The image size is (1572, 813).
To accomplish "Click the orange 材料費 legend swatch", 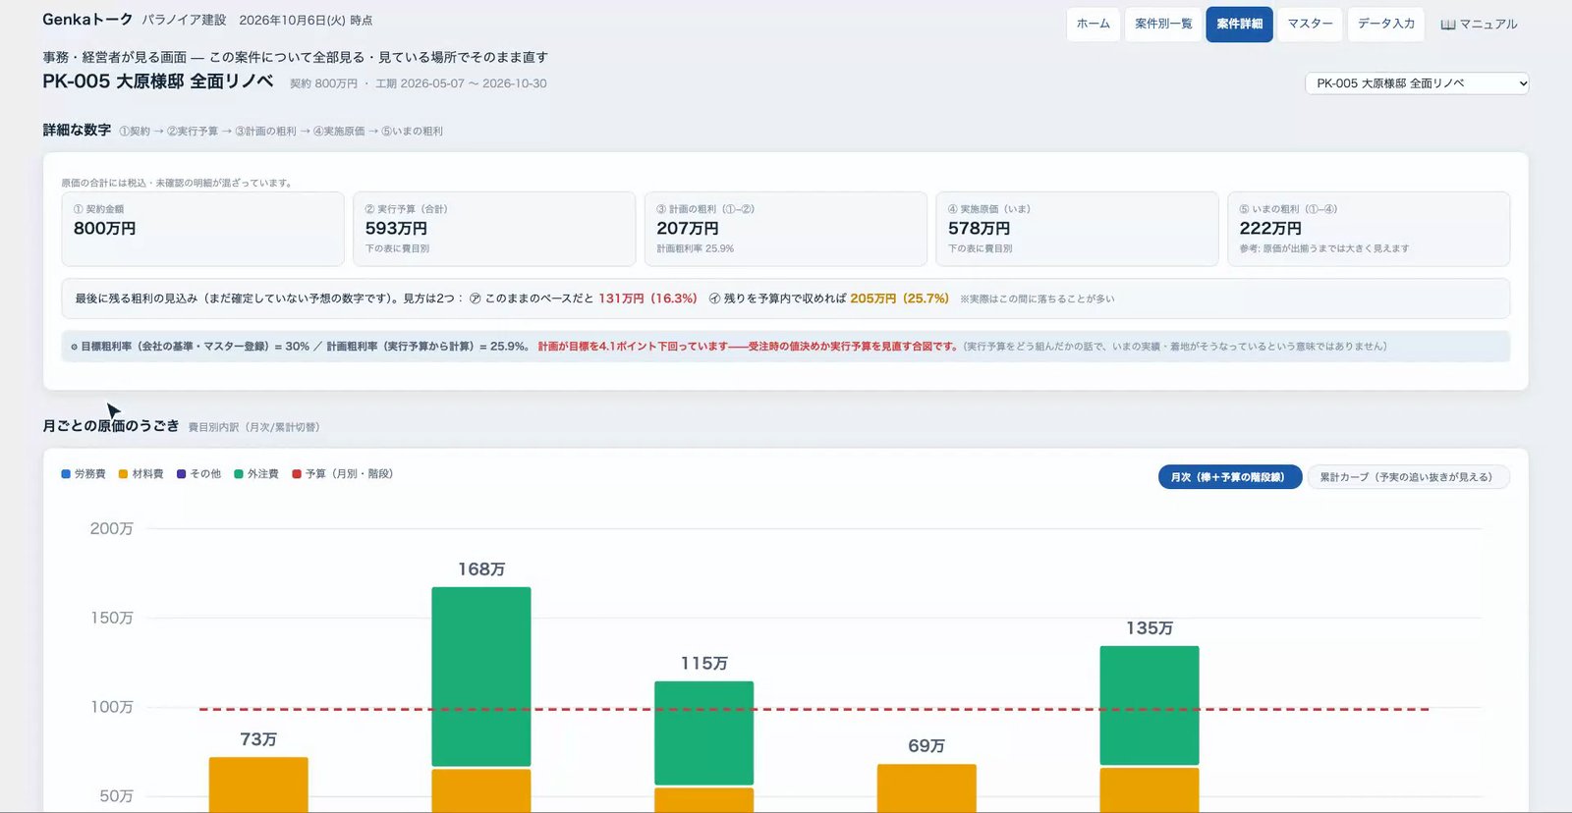I will point(123,474).
